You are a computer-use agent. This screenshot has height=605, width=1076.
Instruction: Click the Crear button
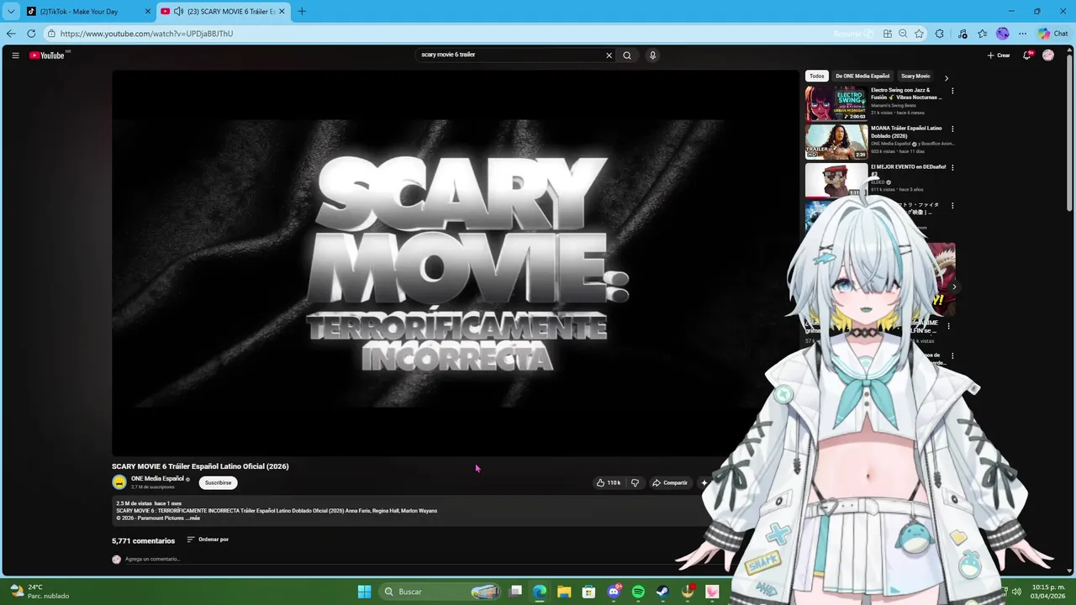pos(999,55)
